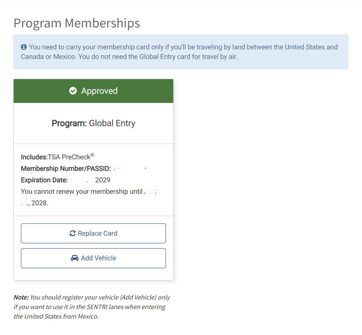362x335 pixels.
Task: Click the Program: Global Entry title
Action: coord(93,123)
